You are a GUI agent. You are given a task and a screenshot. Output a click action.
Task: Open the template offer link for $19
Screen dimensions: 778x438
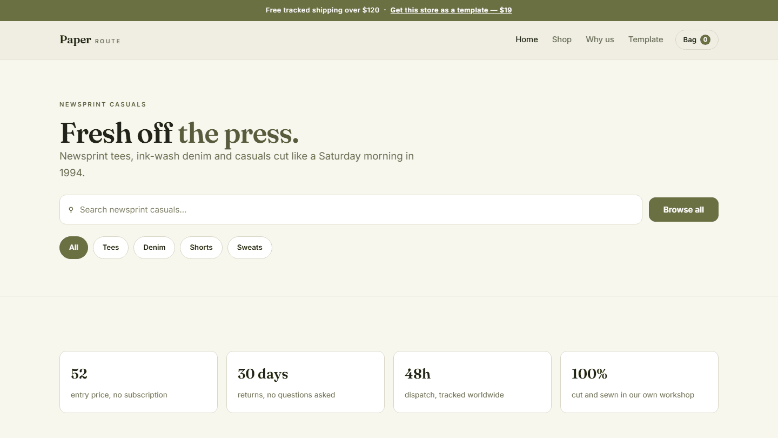451,10
